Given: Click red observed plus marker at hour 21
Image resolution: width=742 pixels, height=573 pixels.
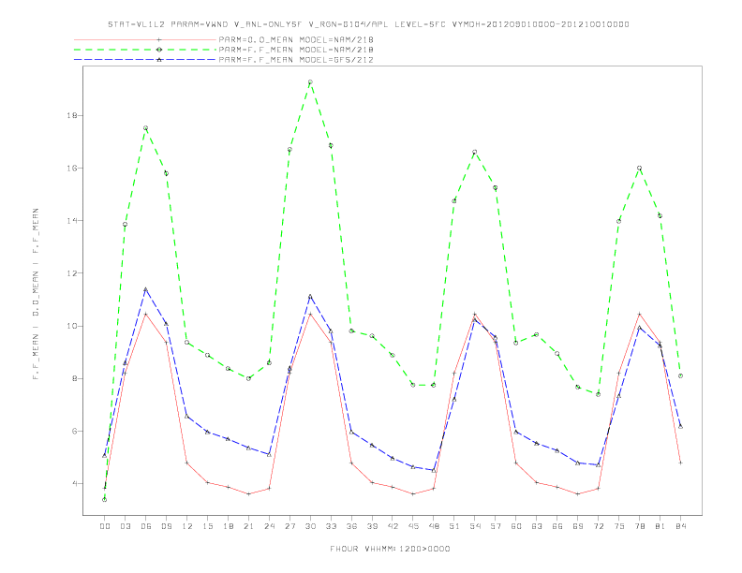Looking at the screenshot, I should click(x=248, y=494).
